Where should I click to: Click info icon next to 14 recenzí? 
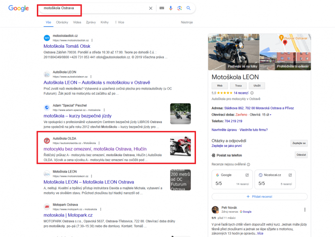pos(252,93)
